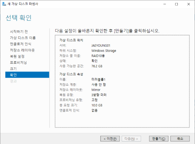Click the 복원 유형 label

pyautogui.click(x=67, y=95)
